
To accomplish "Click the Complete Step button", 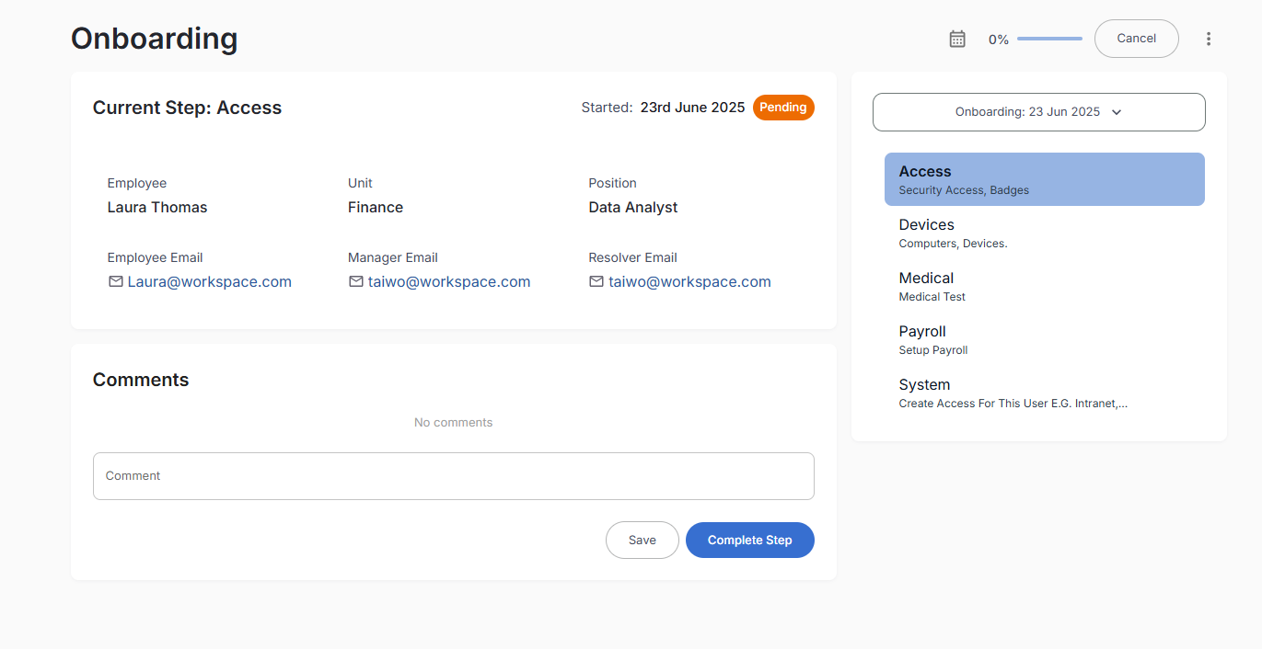I will pyautogui.click(x=749, y=541).
